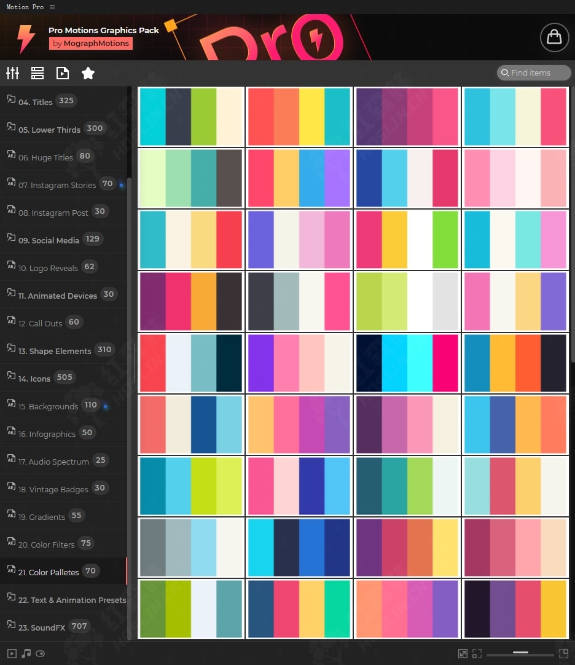The height and width of the screenshot is (665, 575).
Task: Select the 06. Huge Titles category
Action: point(64,156)
